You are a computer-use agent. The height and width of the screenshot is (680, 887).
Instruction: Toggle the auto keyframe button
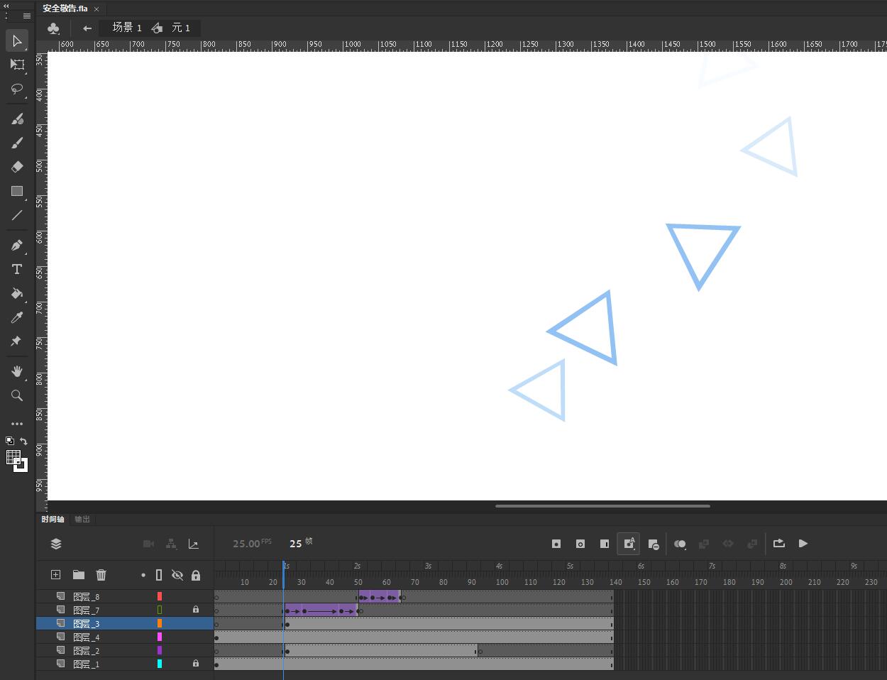(629, 544)
